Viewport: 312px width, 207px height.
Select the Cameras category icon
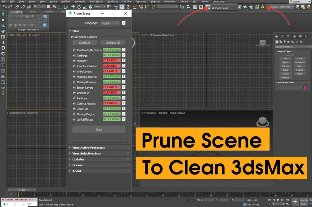pyautogui.click(x=289, y=42)
